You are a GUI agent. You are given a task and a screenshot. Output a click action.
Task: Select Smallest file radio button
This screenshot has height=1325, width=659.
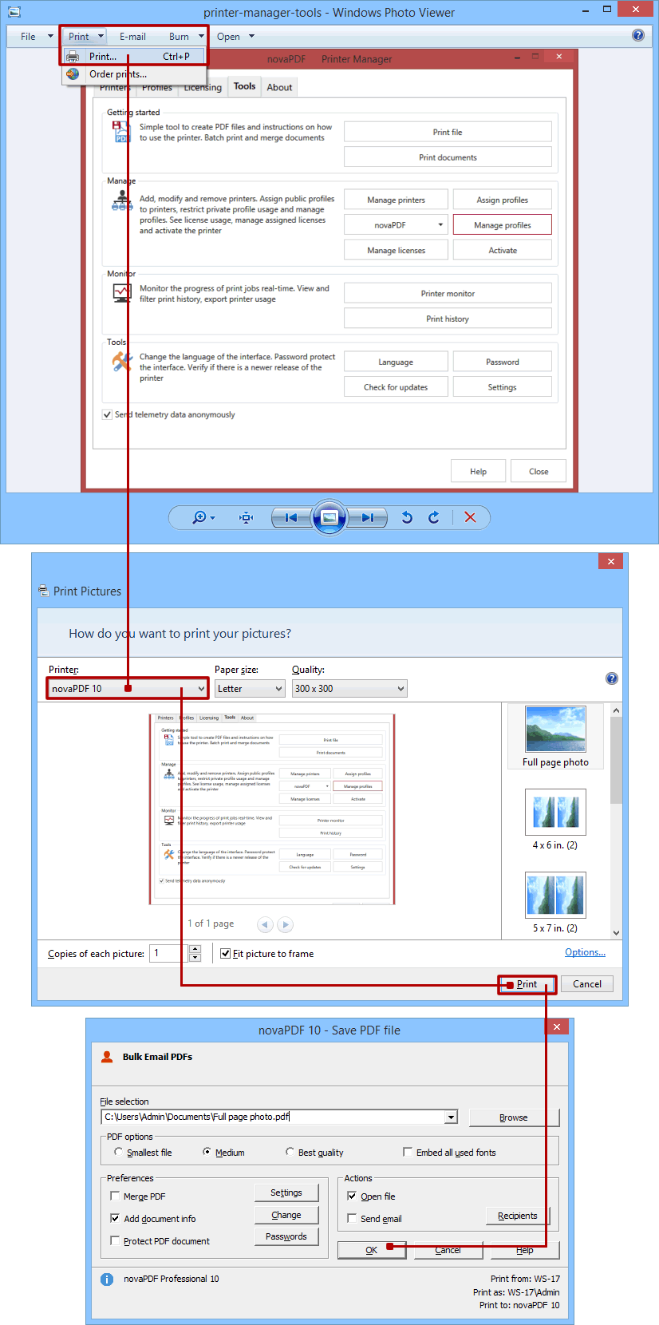tap(119, 1152)
